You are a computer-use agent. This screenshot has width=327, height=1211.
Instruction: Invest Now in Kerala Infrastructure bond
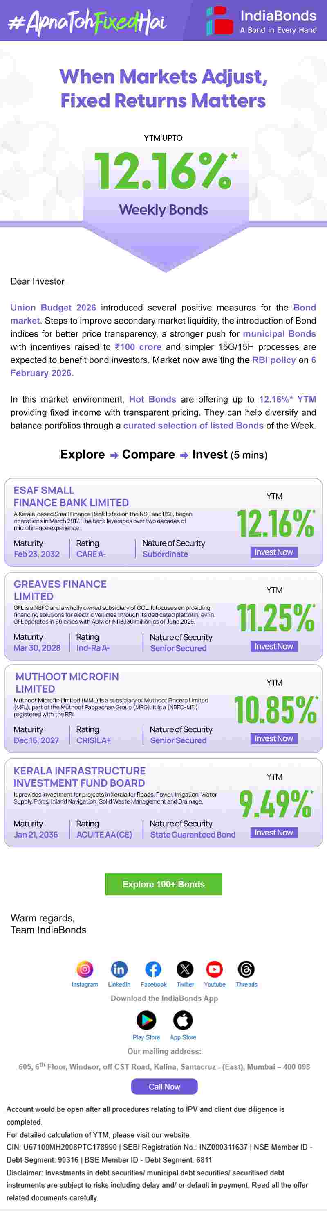pyautogui.click(x=273, y=833)
